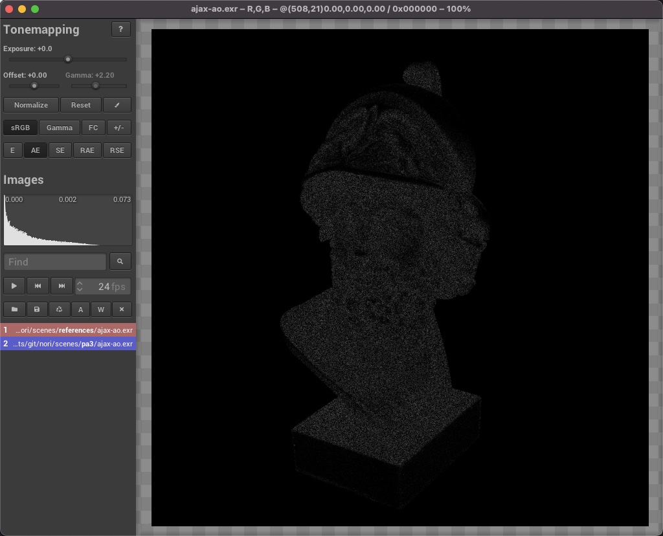Reload the image with the recycle arrows icon
The width and height of the screenshot is (663, 536).
[59, 309]
